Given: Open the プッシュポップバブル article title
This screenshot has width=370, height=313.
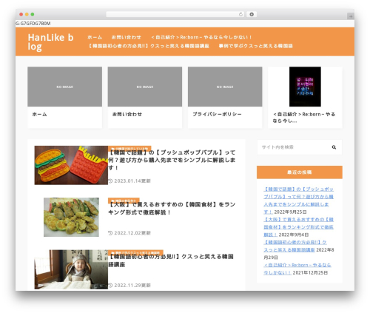Looking at the screenshot, I should point(172,160).
